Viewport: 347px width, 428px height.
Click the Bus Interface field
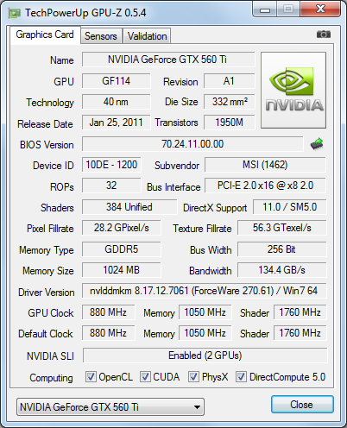(265, 186)
